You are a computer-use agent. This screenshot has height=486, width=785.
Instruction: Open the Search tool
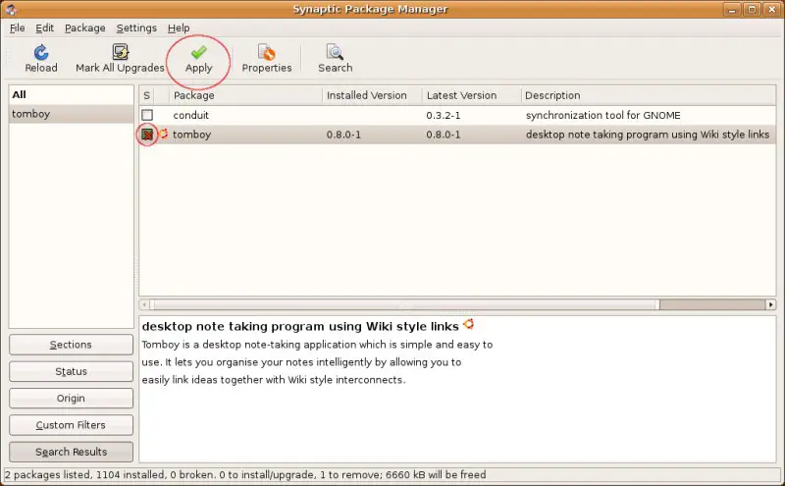tap(335, 59)
